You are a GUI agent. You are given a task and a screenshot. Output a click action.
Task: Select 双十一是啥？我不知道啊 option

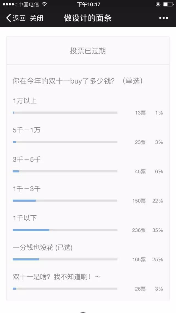[x=57, y=277]
